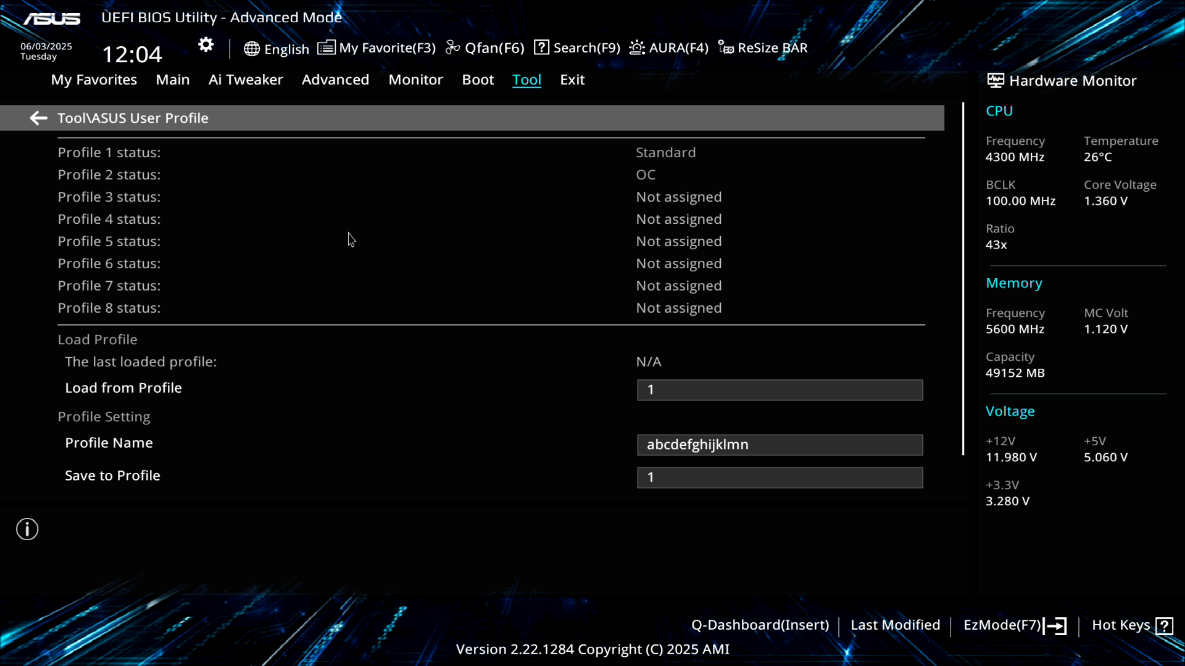
Task: Click the Load from Profile field
Action: (x=780, y=390)
